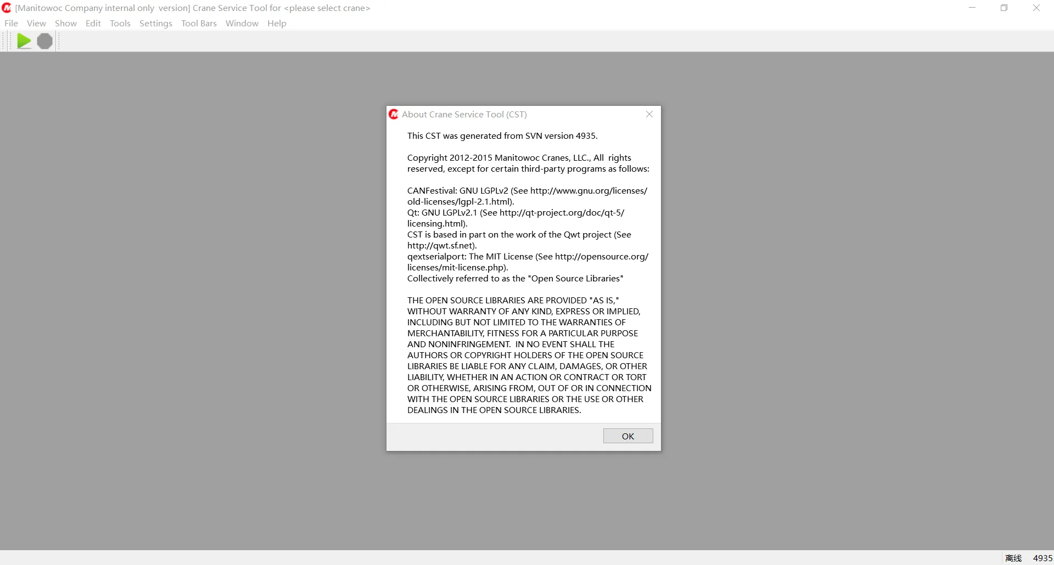
Task: Click the green play/start toolbar icon
Action: point(24,41)
